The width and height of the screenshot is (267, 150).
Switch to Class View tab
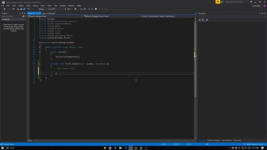click(x=237, y=140)
